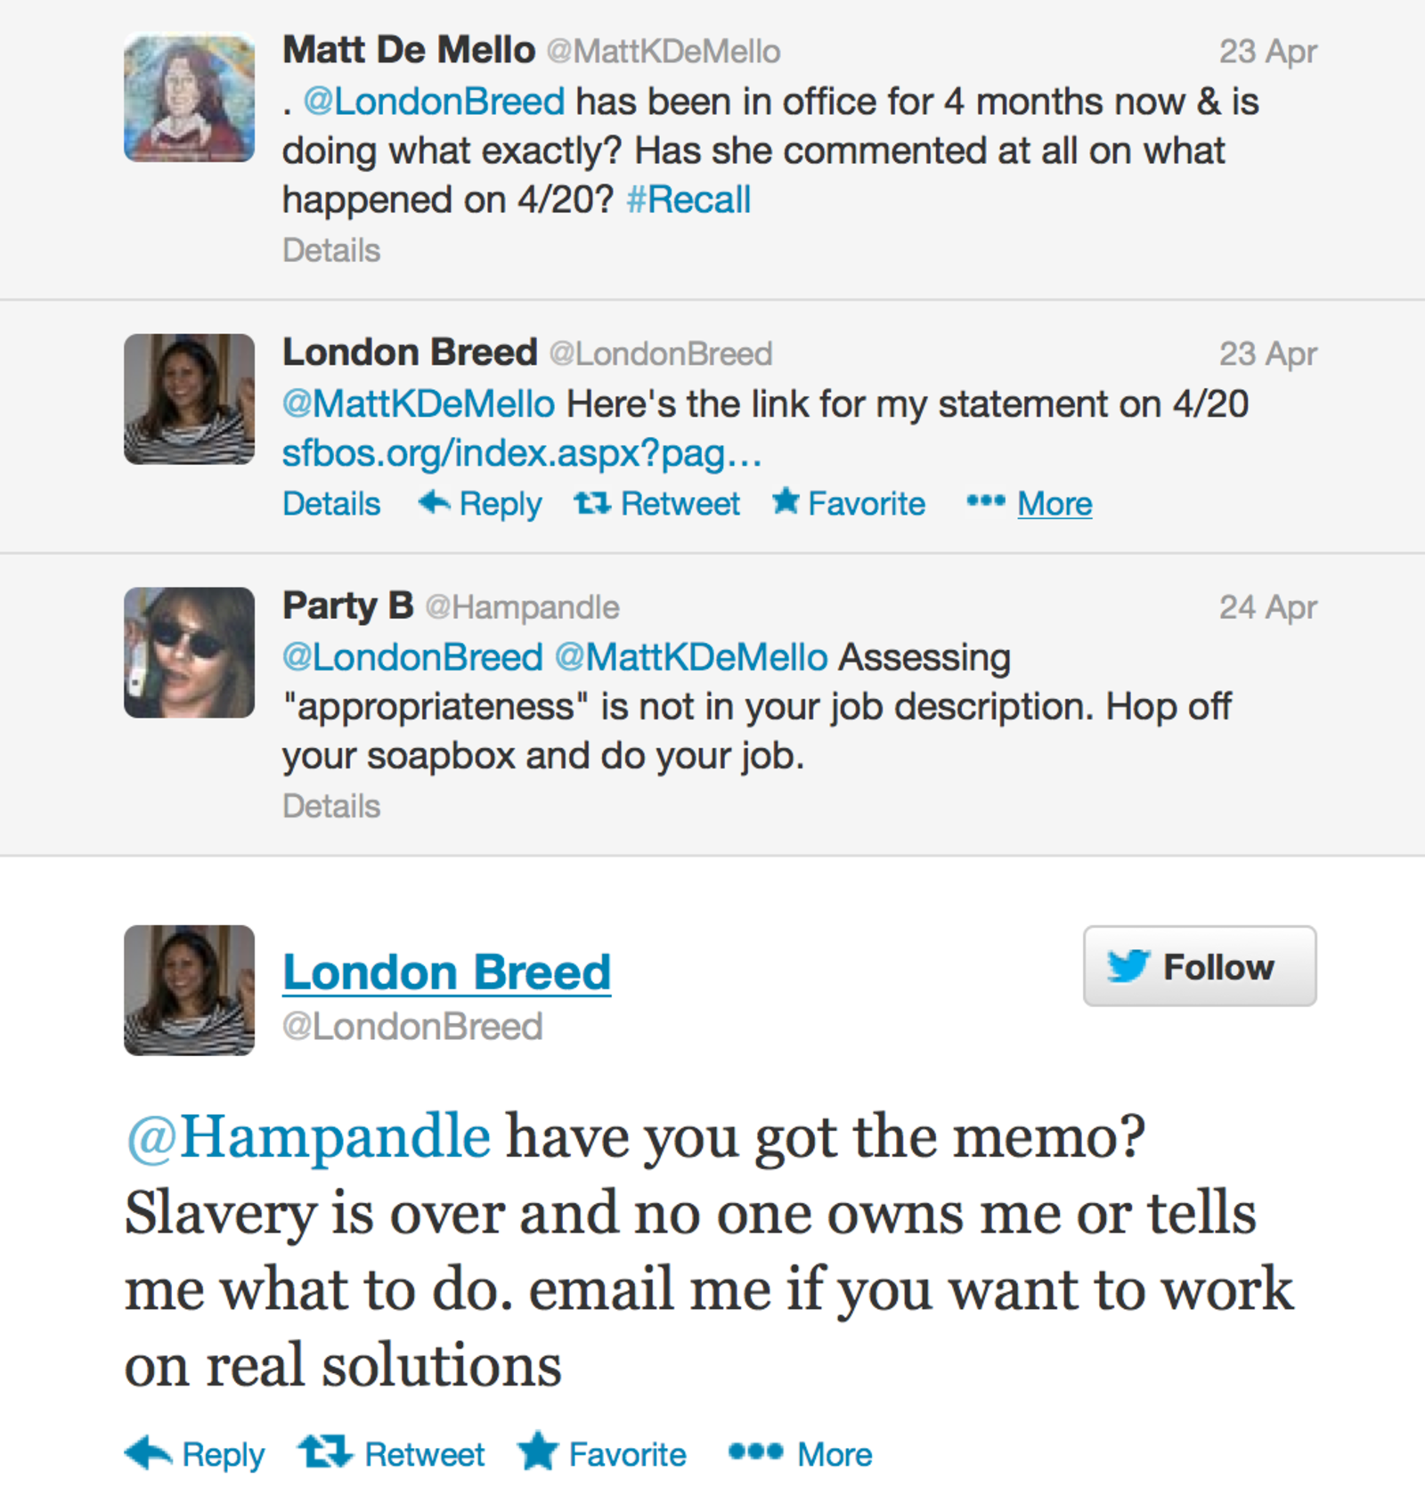Click London Breed's large profile name link
Image resolution: width=1425 pixels, height=1496 pixels.
pos(446,972)
